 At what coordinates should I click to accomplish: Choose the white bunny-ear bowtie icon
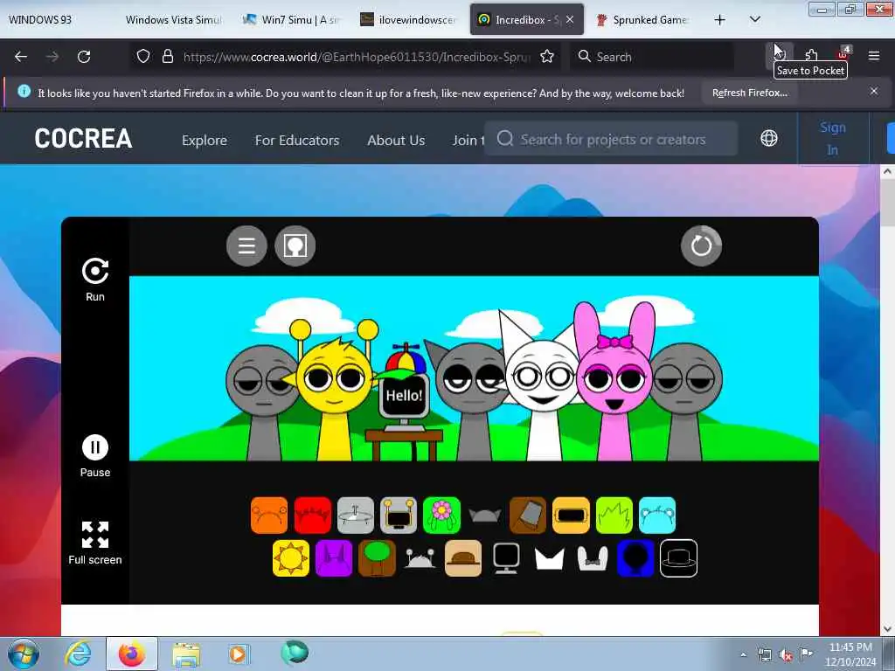(593, 558)
